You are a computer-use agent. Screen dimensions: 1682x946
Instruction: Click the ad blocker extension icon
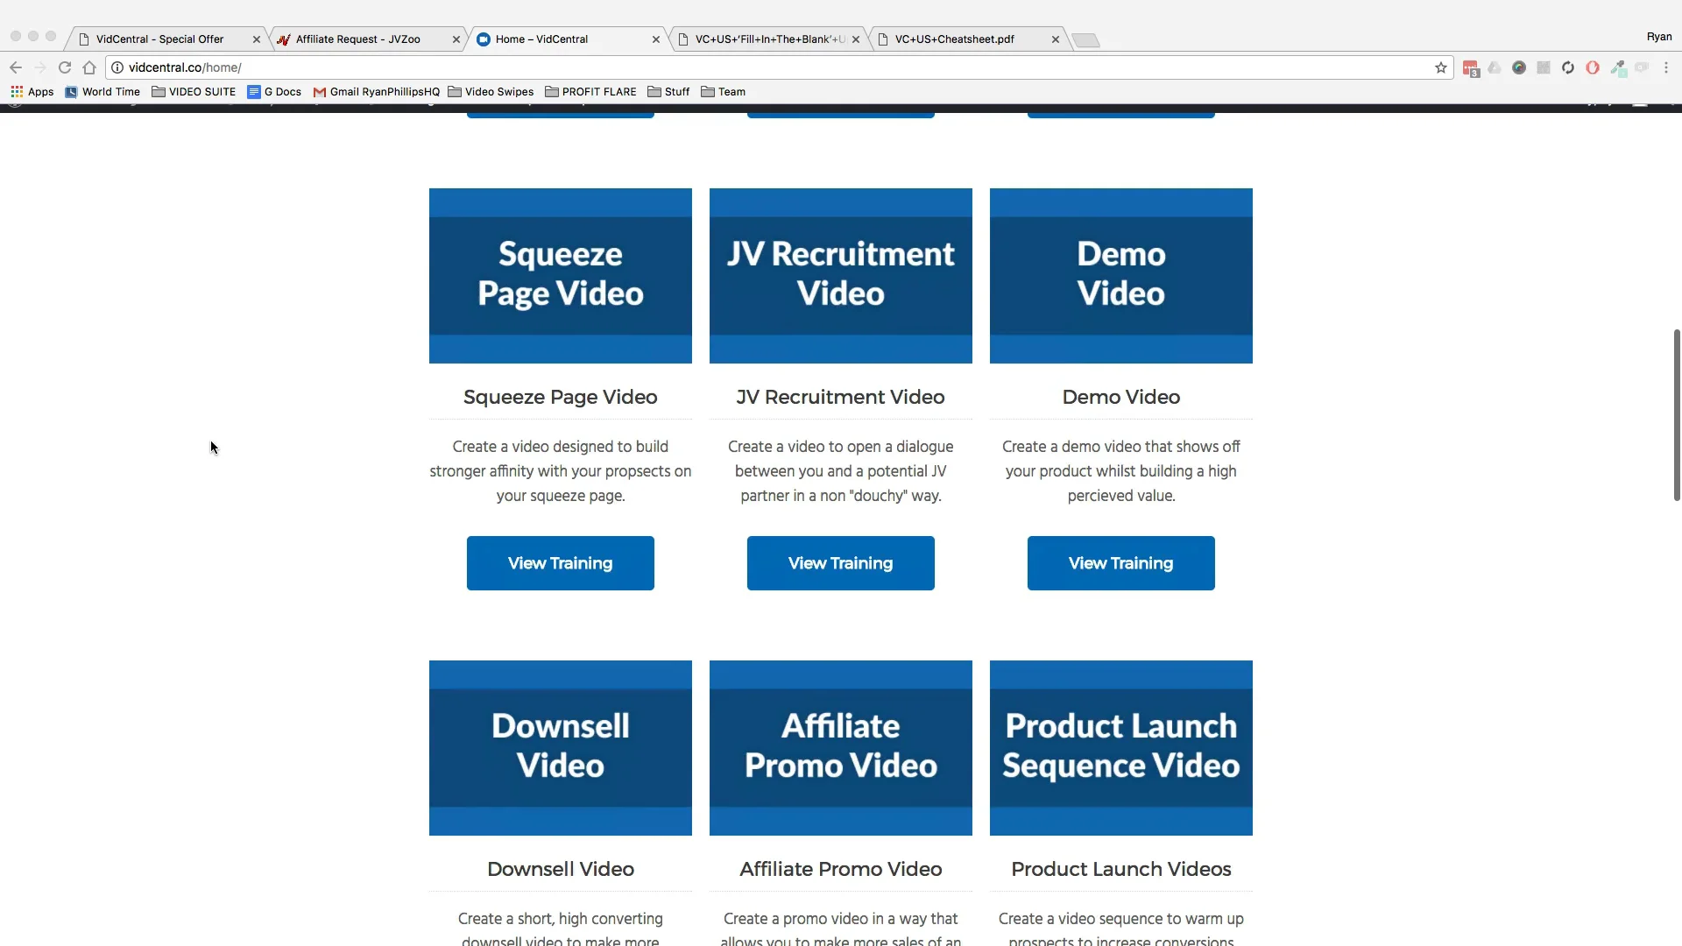pos(1594,67)
